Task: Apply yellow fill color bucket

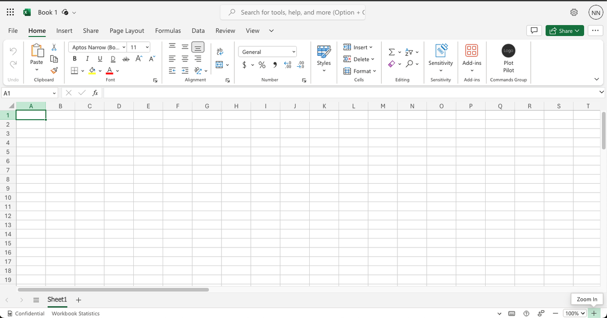Action: pos(92,71)
